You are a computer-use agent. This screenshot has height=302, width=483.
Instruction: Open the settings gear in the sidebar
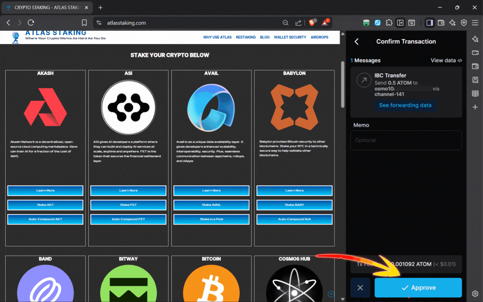[476, 293]
